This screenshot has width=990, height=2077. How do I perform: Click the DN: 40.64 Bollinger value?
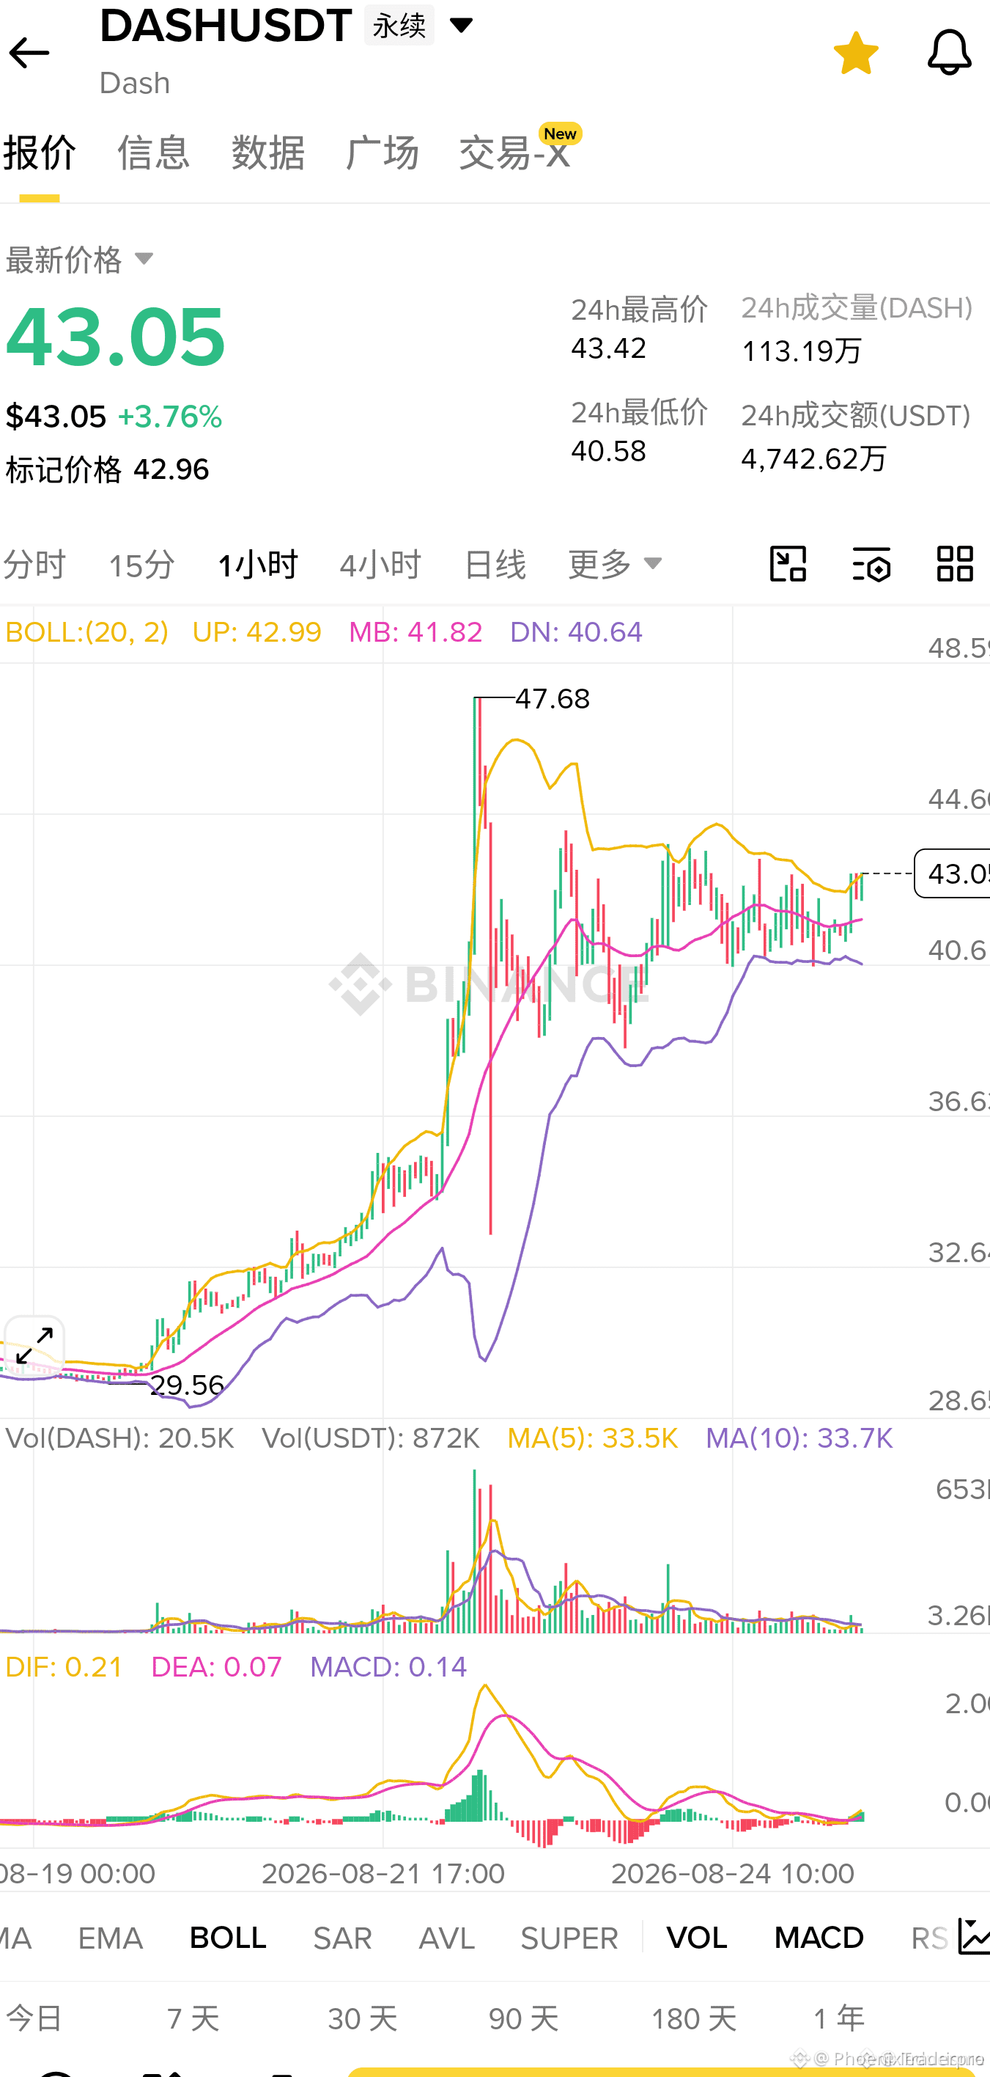(576, 632)
